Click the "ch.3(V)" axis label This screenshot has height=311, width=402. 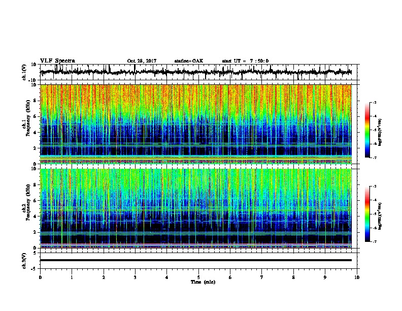click(x=24, y=261)
